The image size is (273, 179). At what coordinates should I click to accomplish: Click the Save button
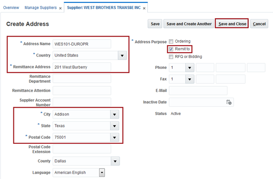pos(155,24)
